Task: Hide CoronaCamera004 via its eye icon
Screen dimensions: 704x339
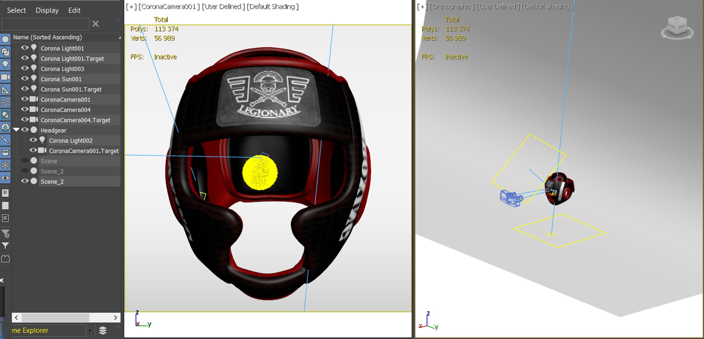Action: [x=25, y=109]
